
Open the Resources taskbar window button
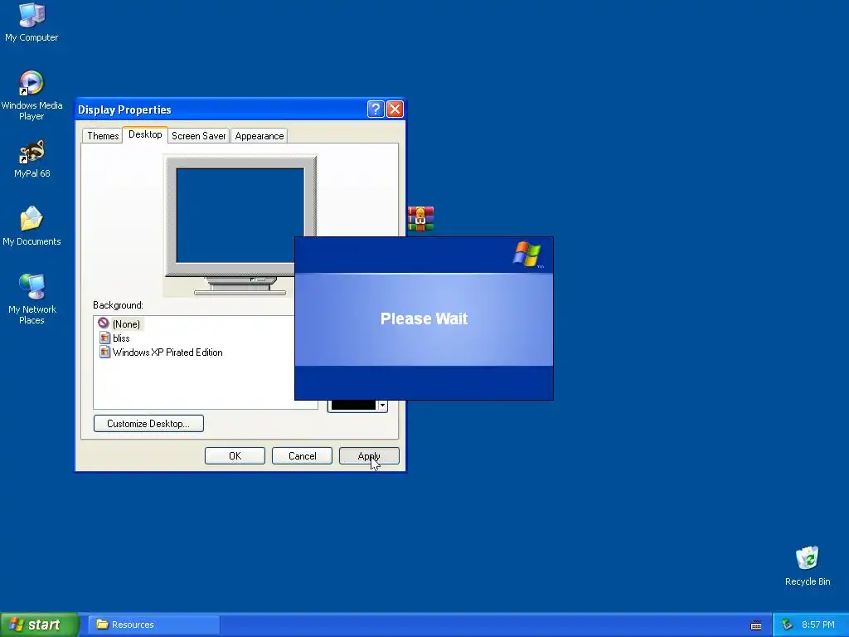click(153, 625)
